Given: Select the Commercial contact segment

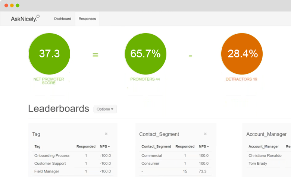Looking at the screenshot, I should coord(151,155).
